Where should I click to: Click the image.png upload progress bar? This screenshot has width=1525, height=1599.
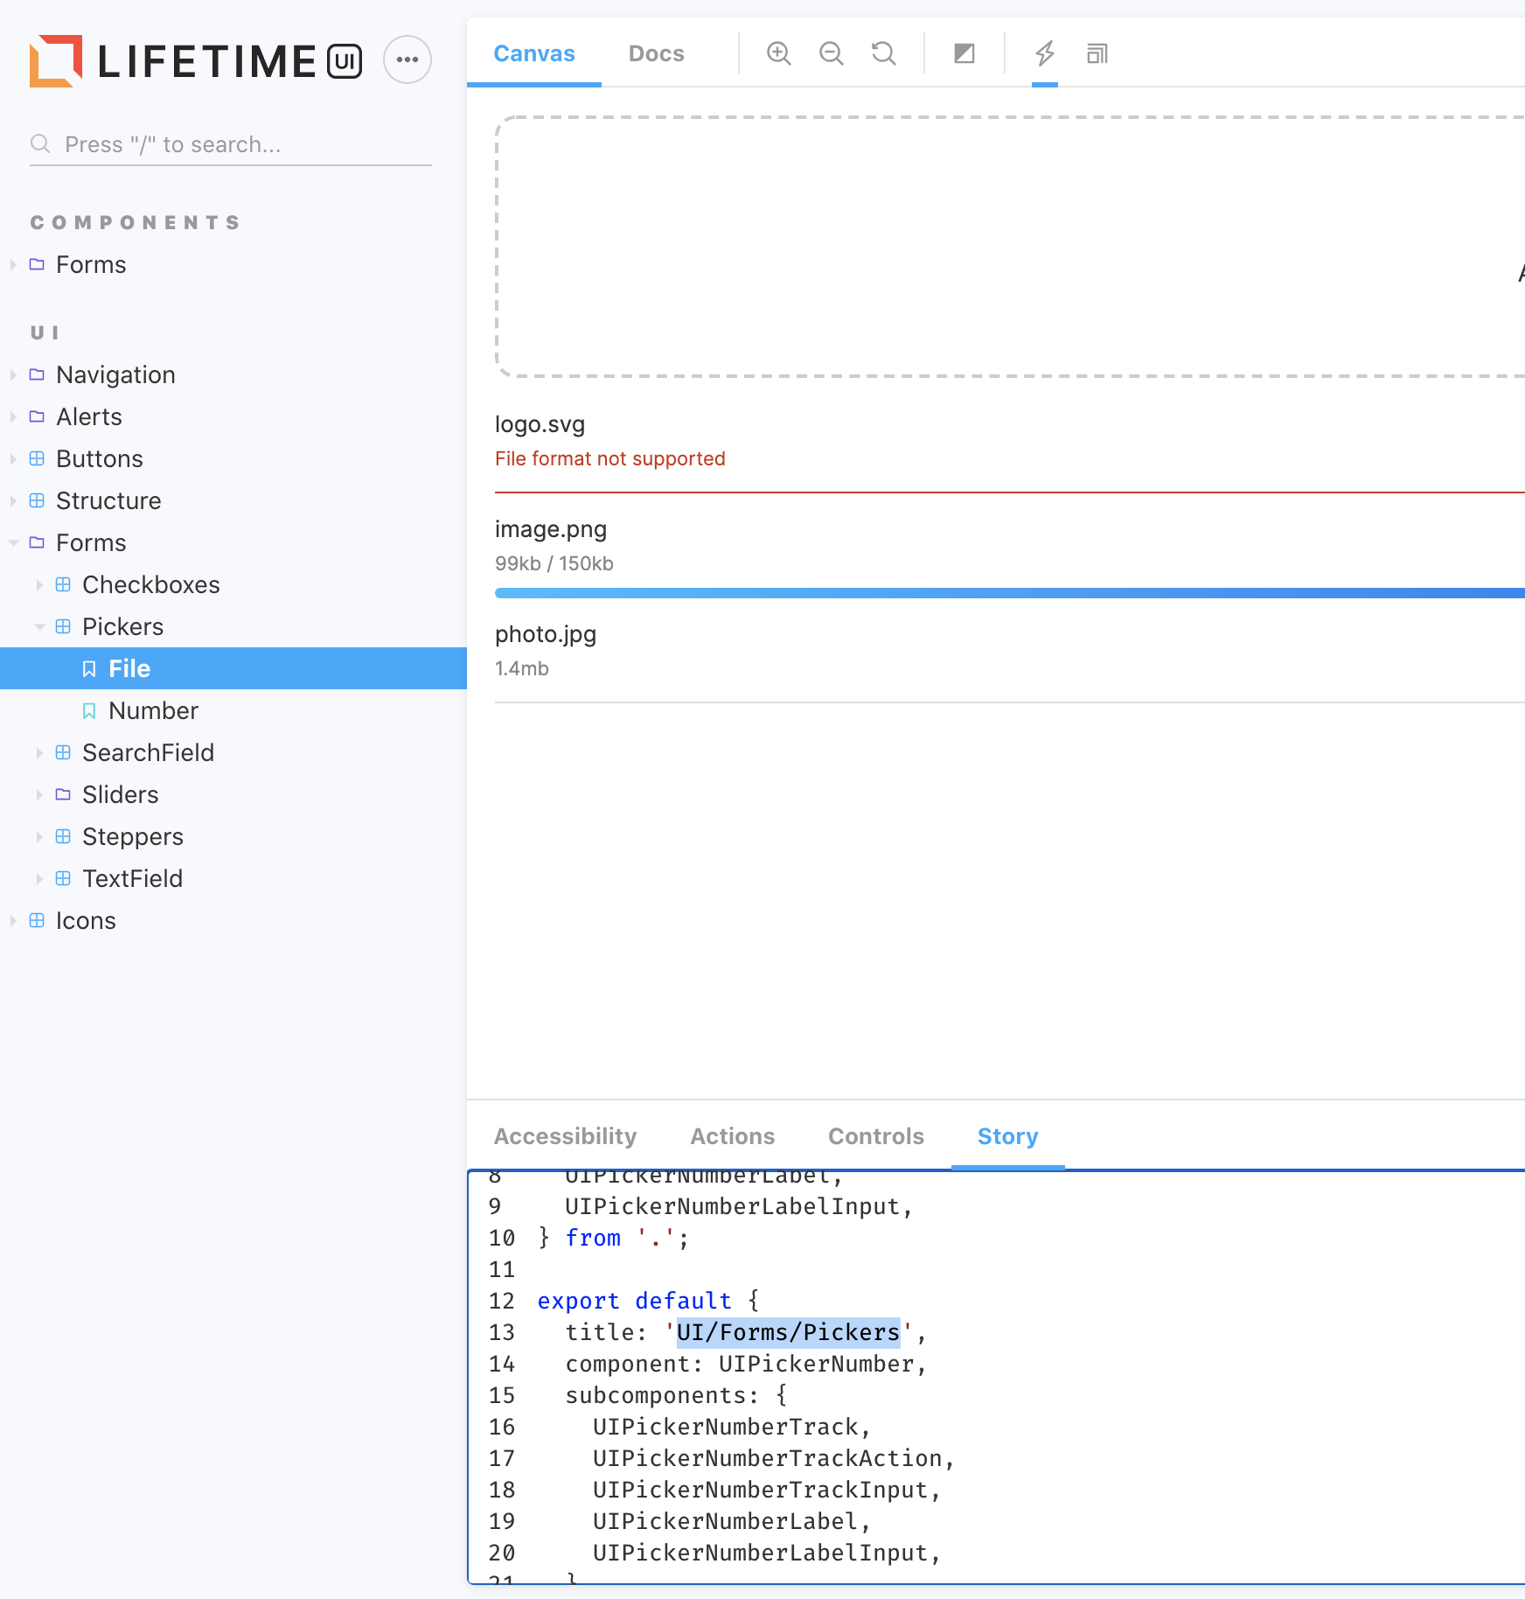(1010, 593)
